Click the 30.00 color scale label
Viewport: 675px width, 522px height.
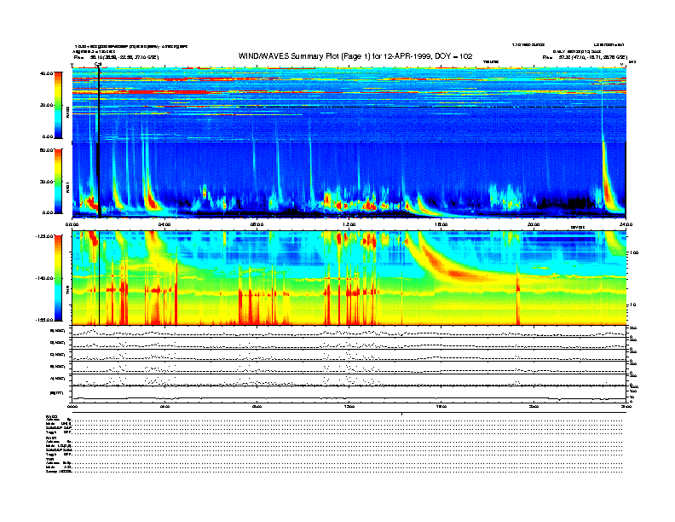(47, 182)
